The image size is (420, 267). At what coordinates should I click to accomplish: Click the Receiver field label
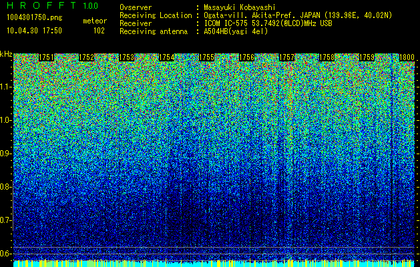coord(136,23)
